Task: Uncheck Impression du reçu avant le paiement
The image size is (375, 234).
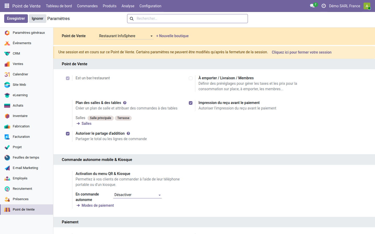Action: pyautogui.click(x=191, y=103)
